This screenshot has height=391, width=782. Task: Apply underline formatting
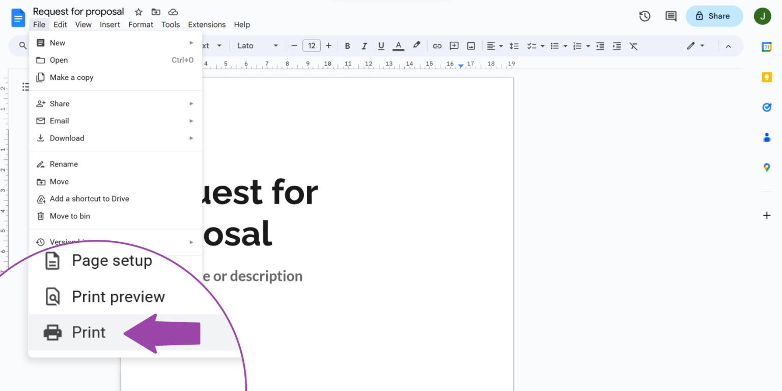pos(381,46)
